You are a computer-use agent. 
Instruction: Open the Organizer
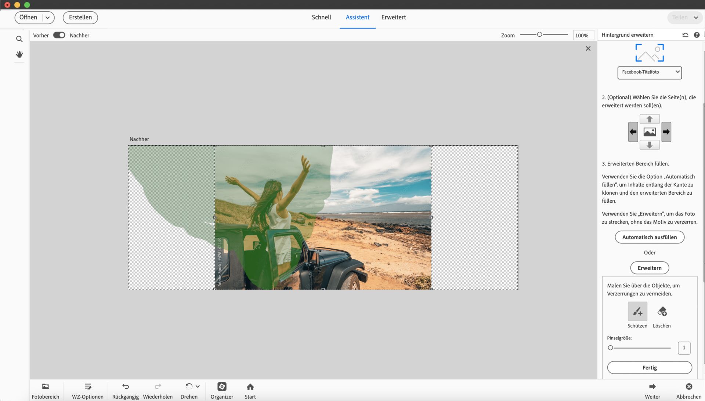[222, 391]
